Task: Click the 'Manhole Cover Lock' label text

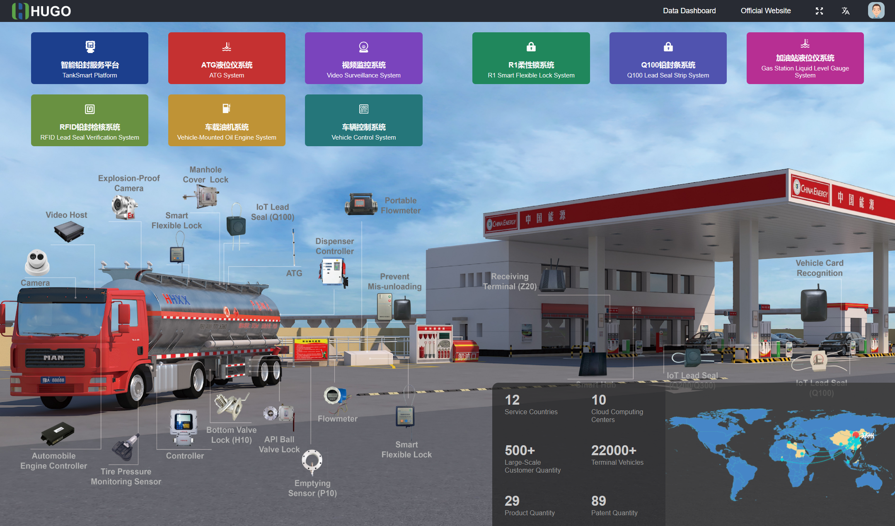Action: (206, 175)
